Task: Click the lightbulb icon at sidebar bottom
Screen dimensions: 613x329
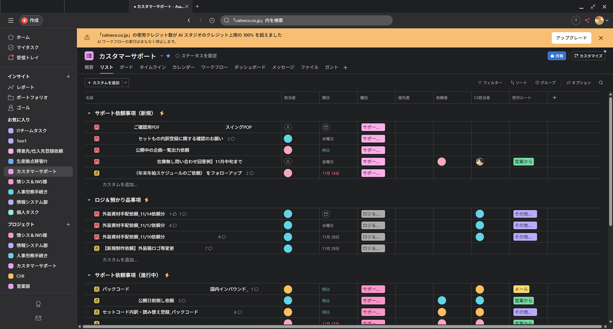Action: click(x=38, y=304)
